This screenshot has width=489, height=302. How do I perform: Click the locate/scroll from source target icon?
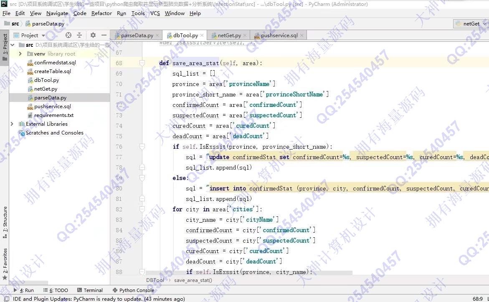point(68,35)
